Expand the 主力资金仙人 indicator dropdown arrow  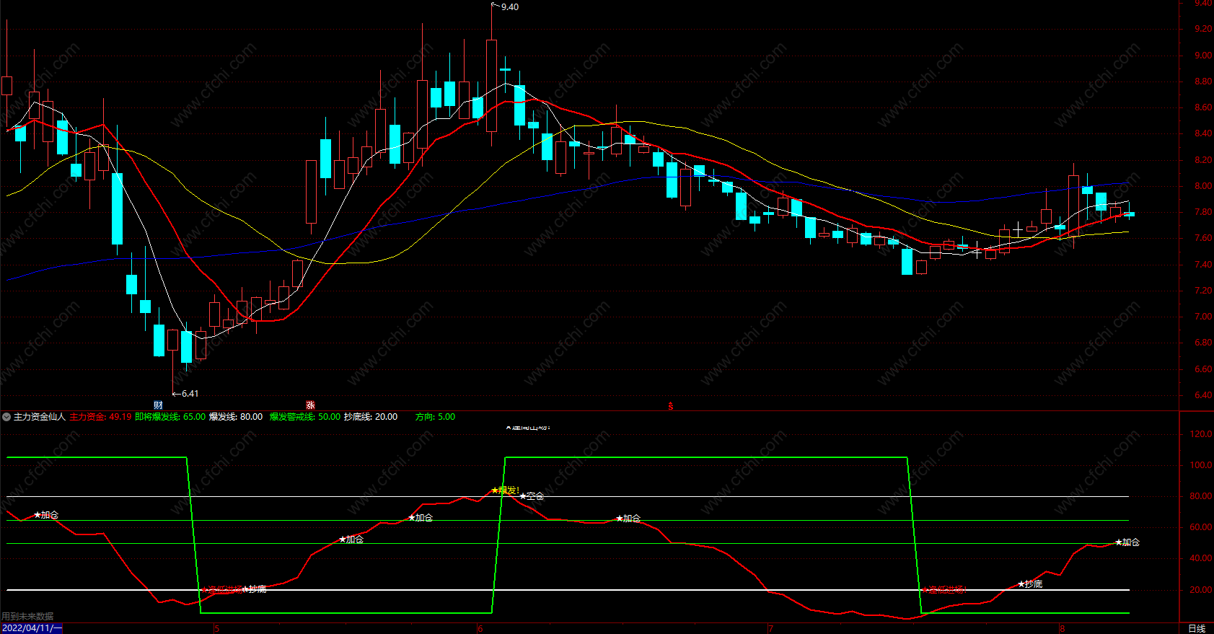click(6, 417)
